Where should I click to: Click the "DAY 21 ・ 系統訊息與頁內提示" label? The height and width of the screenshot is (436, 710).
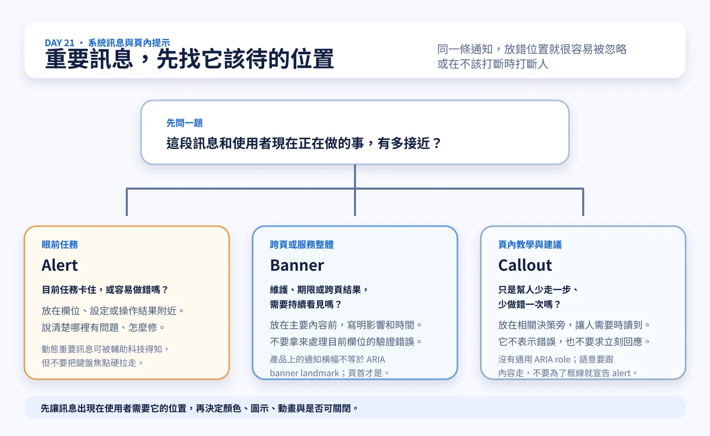[108, 43]
